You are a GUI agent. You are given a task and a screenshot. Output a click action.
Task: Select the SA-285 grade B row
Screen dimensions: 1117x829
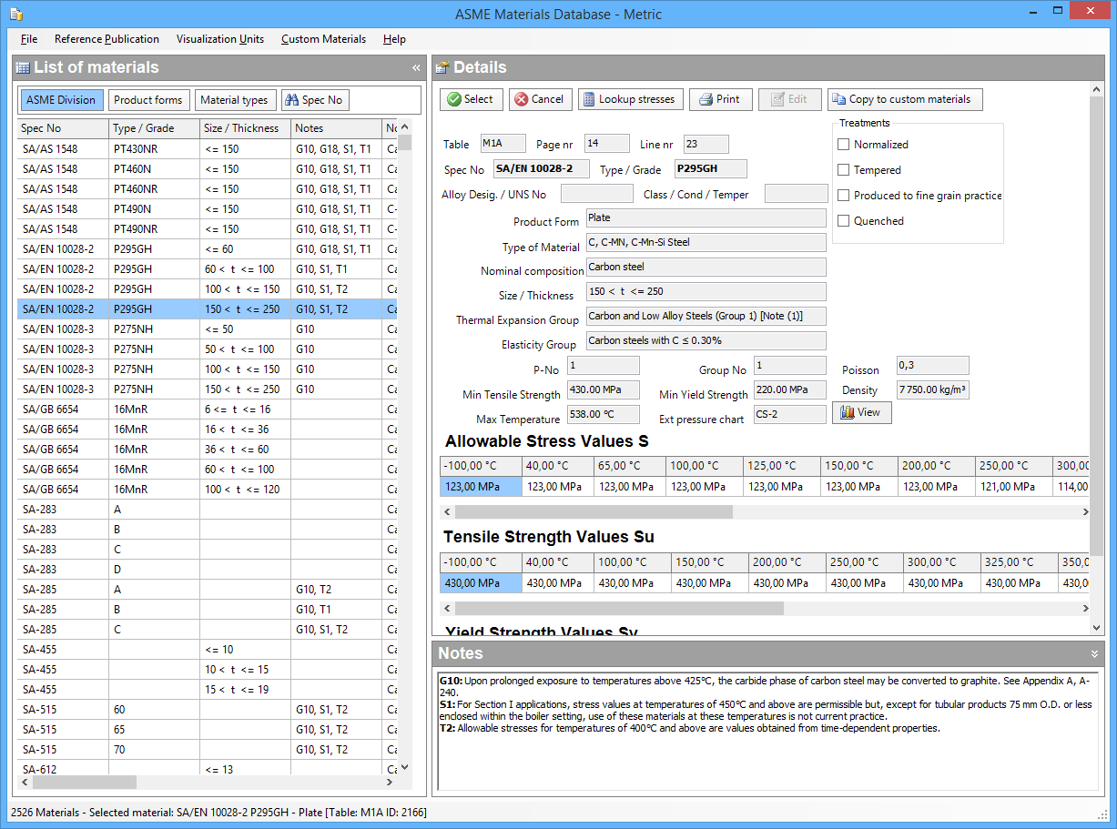pyautogui.click(x=208, y=610)
